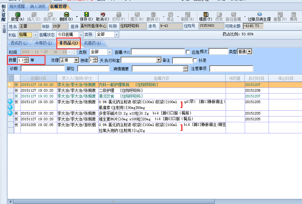Click blue status ball on 氯化钠 19:03:20 row
The width and height of the screenshot is (302, 204).
pyautogui.click(x=10, y=102)
